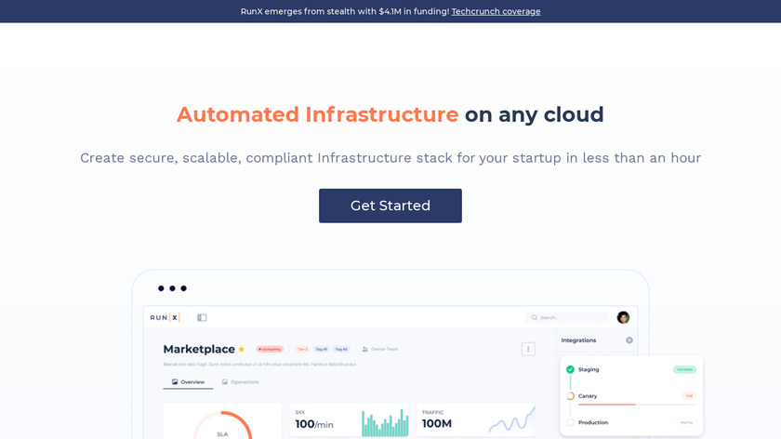Viewport: 781px width, 439px height.
Task: Click the Unhealthy status badge
Action: 270,350
